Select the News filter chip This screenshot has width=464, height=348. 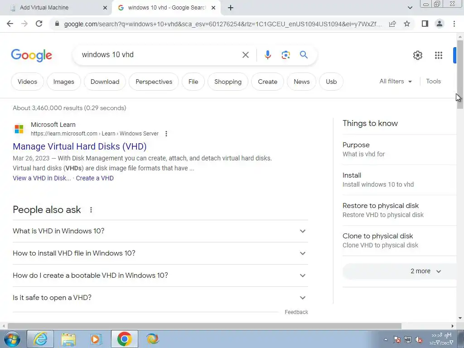pos(301,82)
